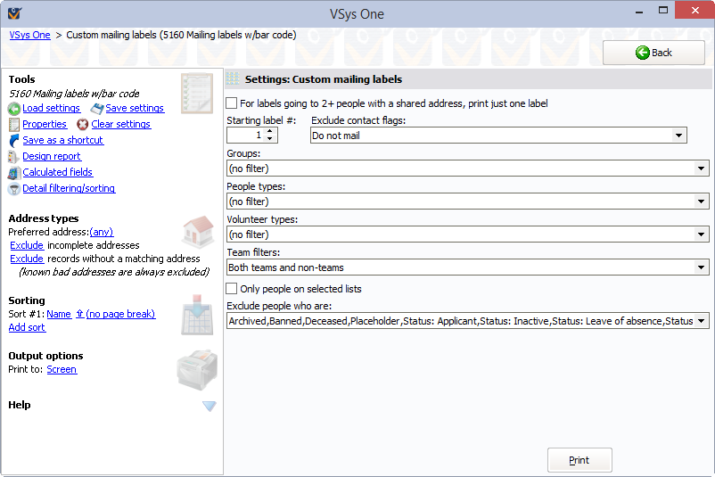Increase the Starting label number stepper

tap(272, 132)
